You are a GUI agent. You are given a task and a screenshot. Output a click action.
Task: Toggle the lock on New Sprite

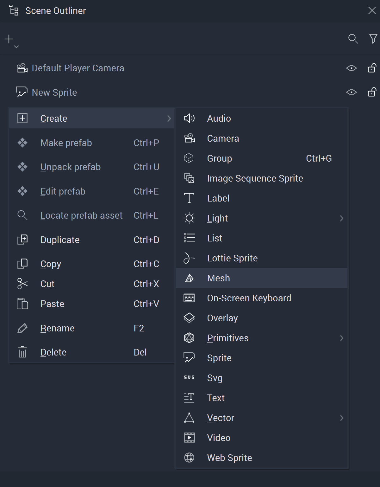point(372,92)
